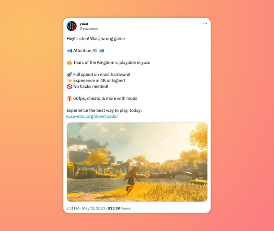This screenshot has width=274, height=231.
Task: Click the yuzu display name
Action: (x=84, y=24)
